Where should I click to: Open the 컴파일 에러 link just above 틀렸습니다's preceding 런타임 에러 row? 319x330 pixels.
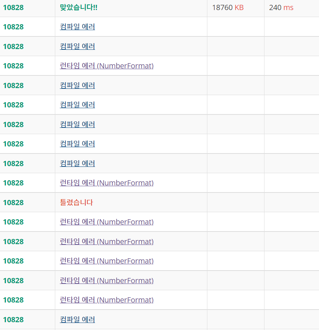(77, 163)
